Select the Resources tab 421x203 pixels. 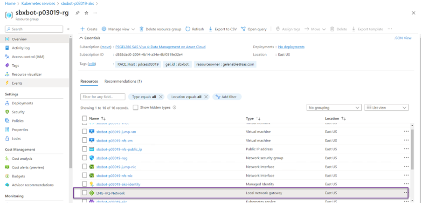(89, 81)
